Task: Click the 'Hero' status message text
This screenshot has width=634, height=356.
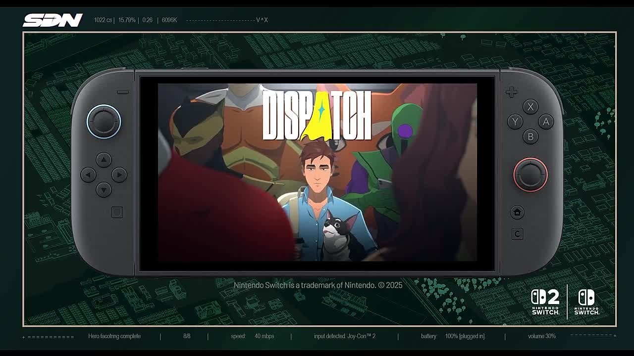Action: pos(114,336)
